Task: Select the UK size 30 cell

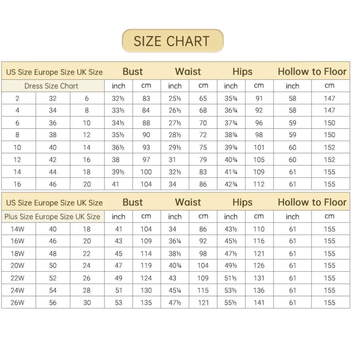Action: pos(87,303)
